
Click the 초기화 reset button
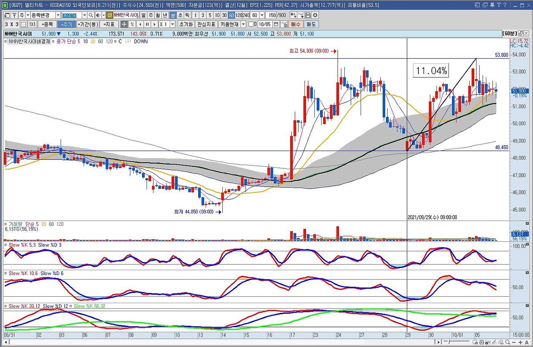[x=186, y=24]
